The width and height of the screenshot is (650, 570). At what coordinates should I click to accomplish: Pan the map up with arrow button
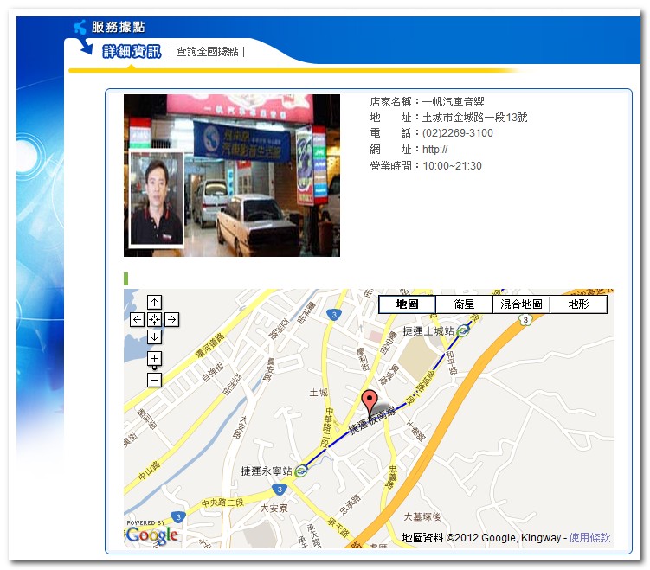coord(154,303)
